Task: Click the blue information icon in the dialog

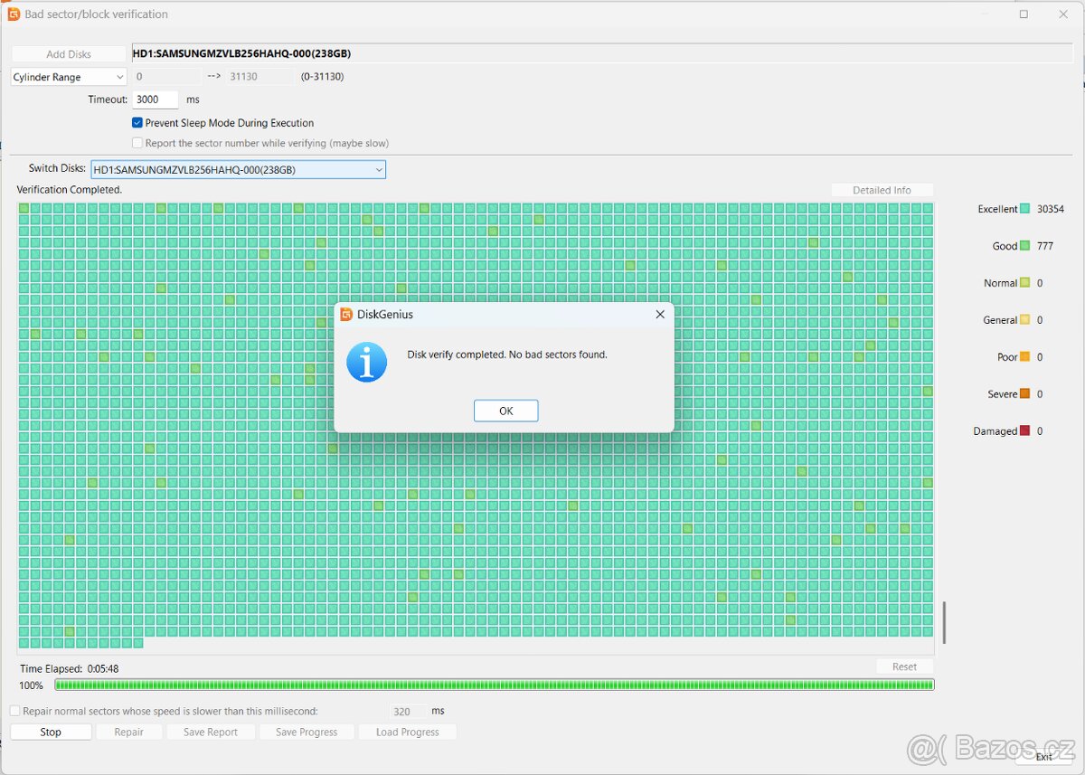Action: tap(367, 362)
